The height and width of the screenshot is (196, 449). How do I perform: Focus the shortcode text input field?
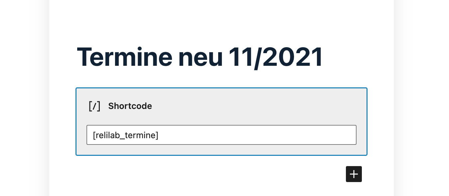click(x=221, y=135)
